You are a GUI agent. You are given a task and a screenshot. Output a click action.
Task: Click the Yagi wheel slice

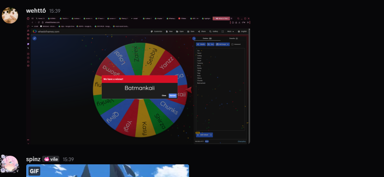pos(128,126)
